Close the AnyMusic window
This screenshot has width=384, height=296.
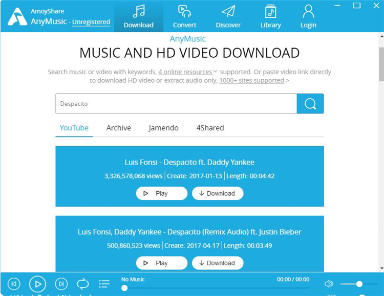click(x=376, y=6)
